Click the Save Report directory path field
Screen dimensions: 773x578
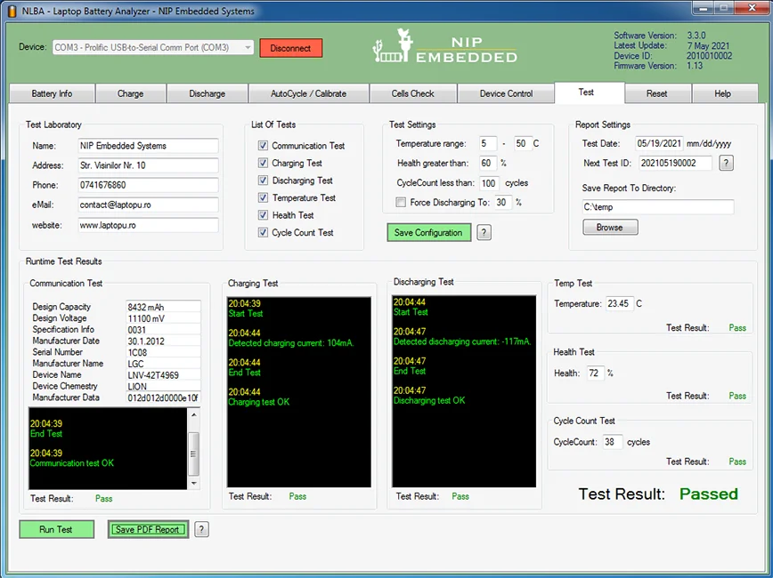tap(658, 207)
